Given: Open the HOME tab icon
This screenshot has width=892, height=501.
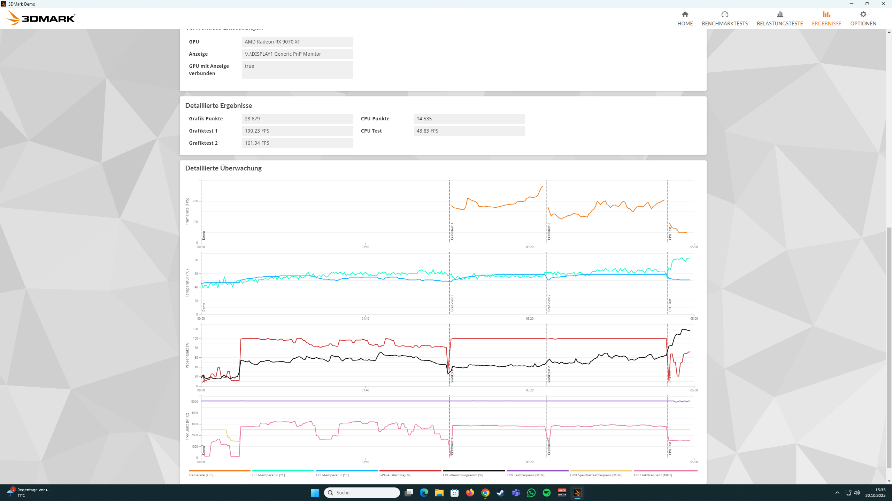Looking at the screenshot, I should pyautogui.click(x=685, y=15).
